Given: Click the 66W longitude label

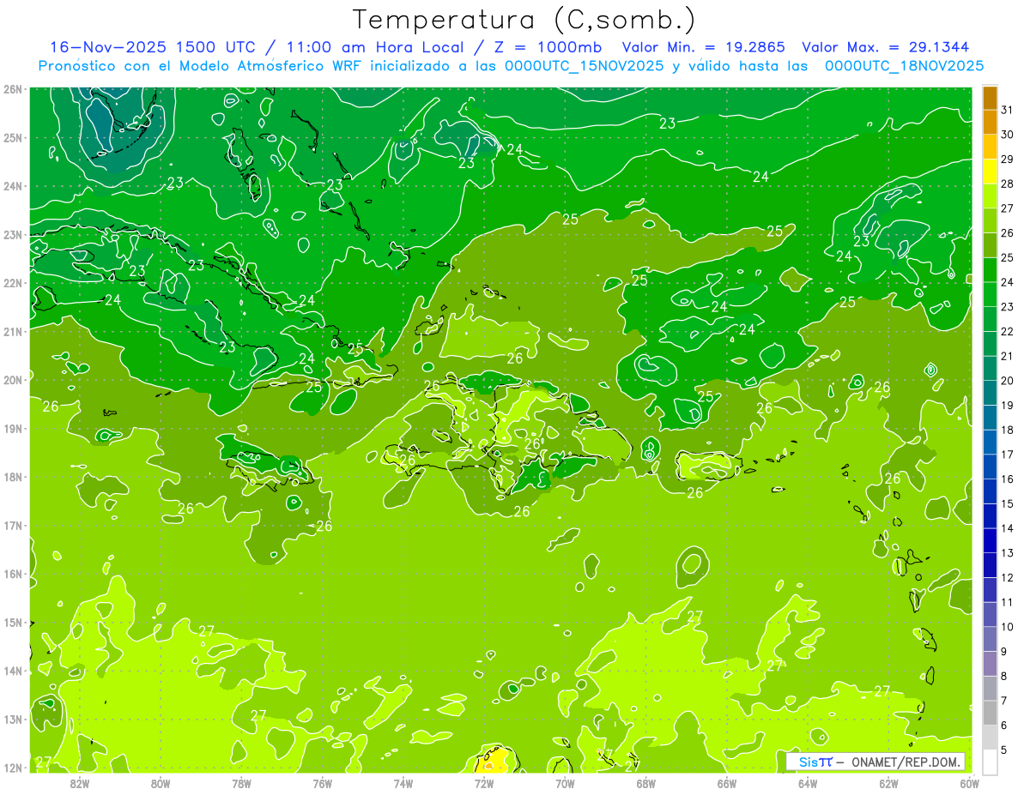Looking at the screenshot, I should (x=727, y=783).
